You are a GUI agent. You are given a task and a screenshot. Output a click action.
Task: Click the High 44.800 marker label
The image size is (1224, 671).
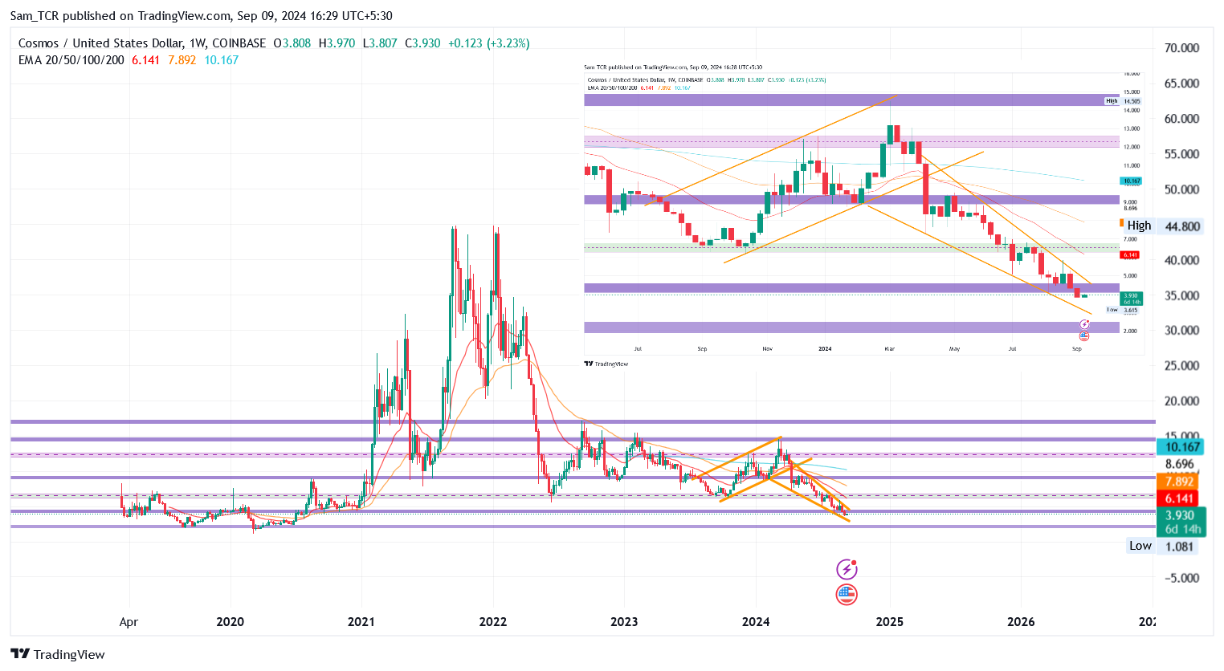coord(1163,226)
